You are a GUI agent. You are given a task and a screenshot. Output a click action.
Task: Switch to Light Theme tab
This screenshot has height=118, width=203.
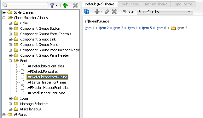pyautogui.click(x=183, y=4)
